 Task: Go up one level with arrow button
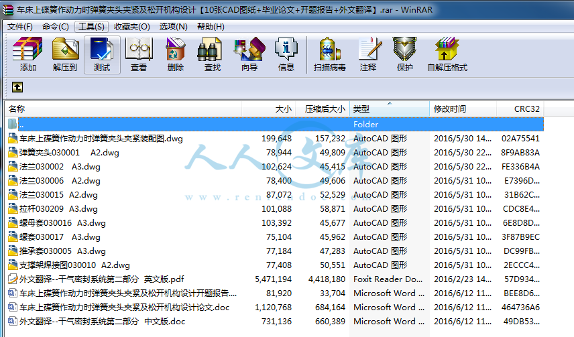click(x=17, y=87)
